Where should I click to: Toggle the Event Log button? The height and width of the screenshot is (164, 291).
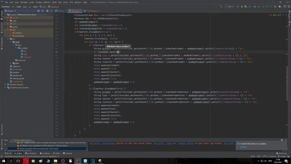pos(281,154)
